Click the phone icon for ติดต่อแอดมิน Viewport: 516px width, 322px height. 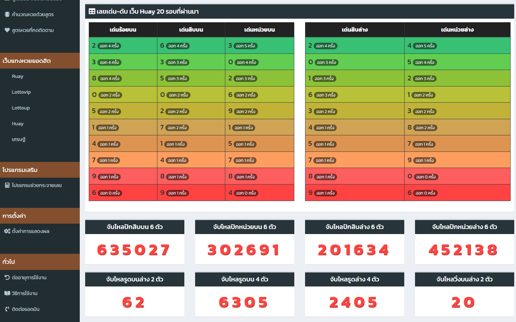tap(7, 309)
